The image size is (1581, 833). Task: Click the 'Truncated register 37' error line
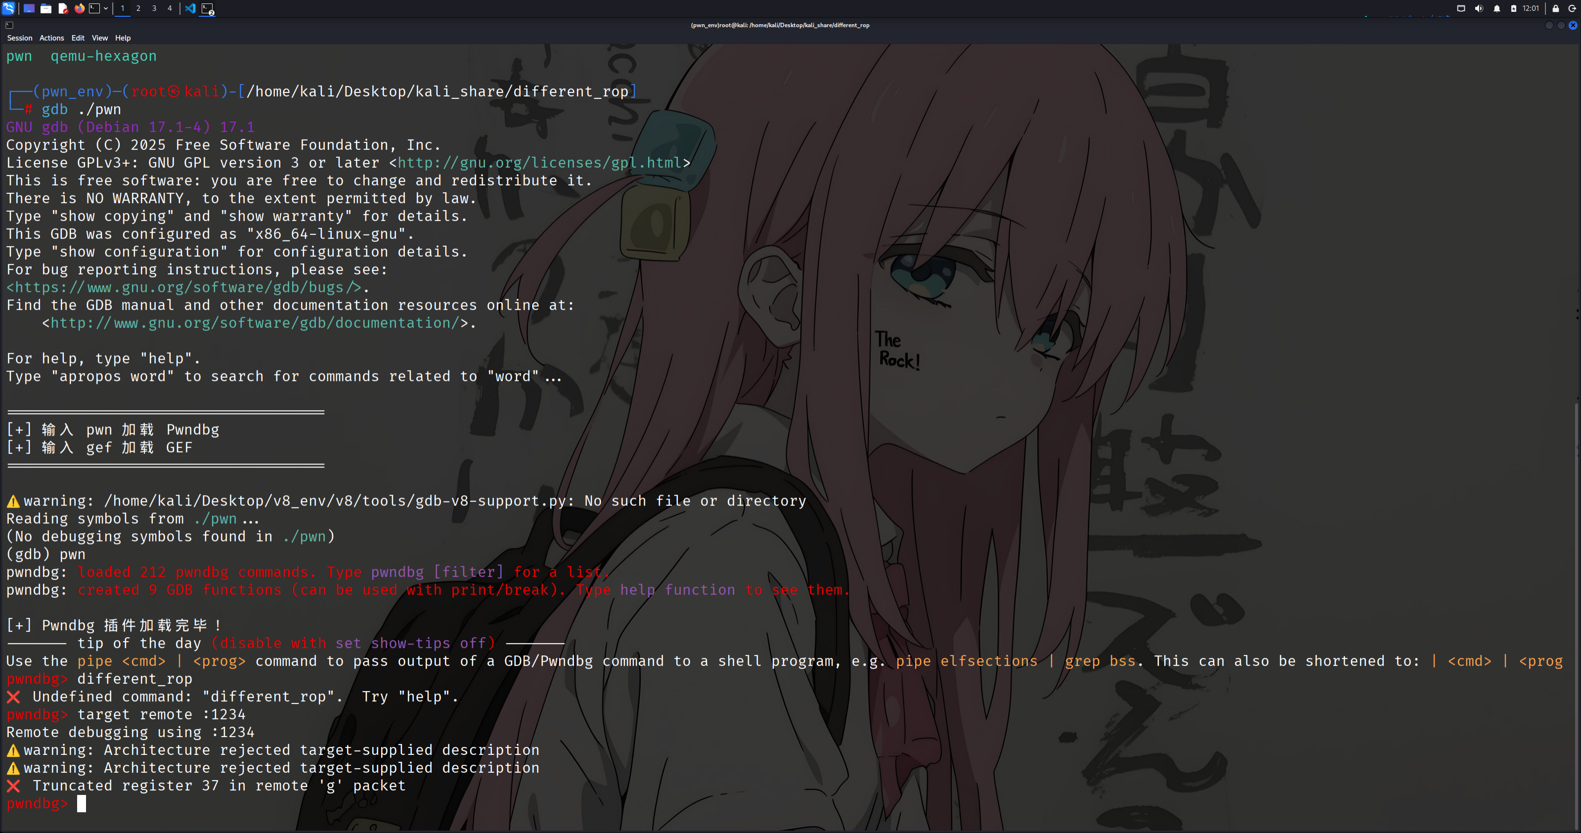[206, 787]
